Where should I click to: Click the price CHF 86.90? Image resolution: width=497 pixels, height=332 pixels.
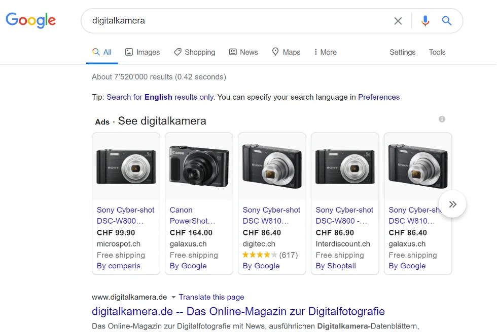point(335,233)
